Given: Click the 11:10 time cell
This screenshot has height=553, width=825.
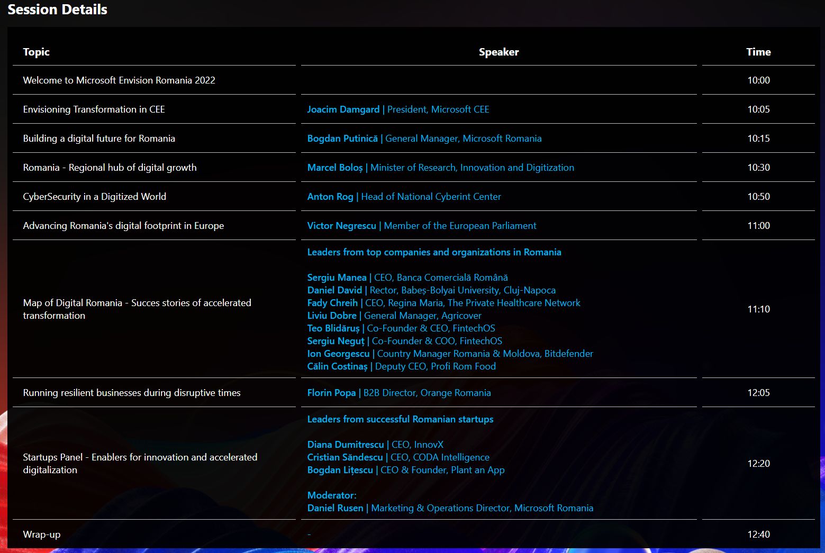Looking at the screenshot, I should (x=758, y=309).
